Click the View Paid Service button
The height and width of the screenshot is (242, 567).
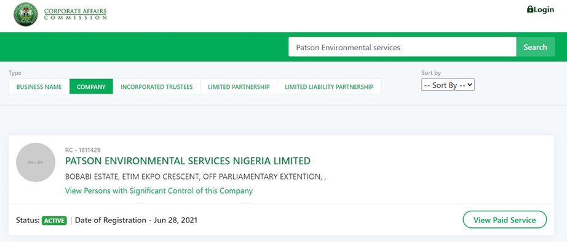[x=504, y=220]
